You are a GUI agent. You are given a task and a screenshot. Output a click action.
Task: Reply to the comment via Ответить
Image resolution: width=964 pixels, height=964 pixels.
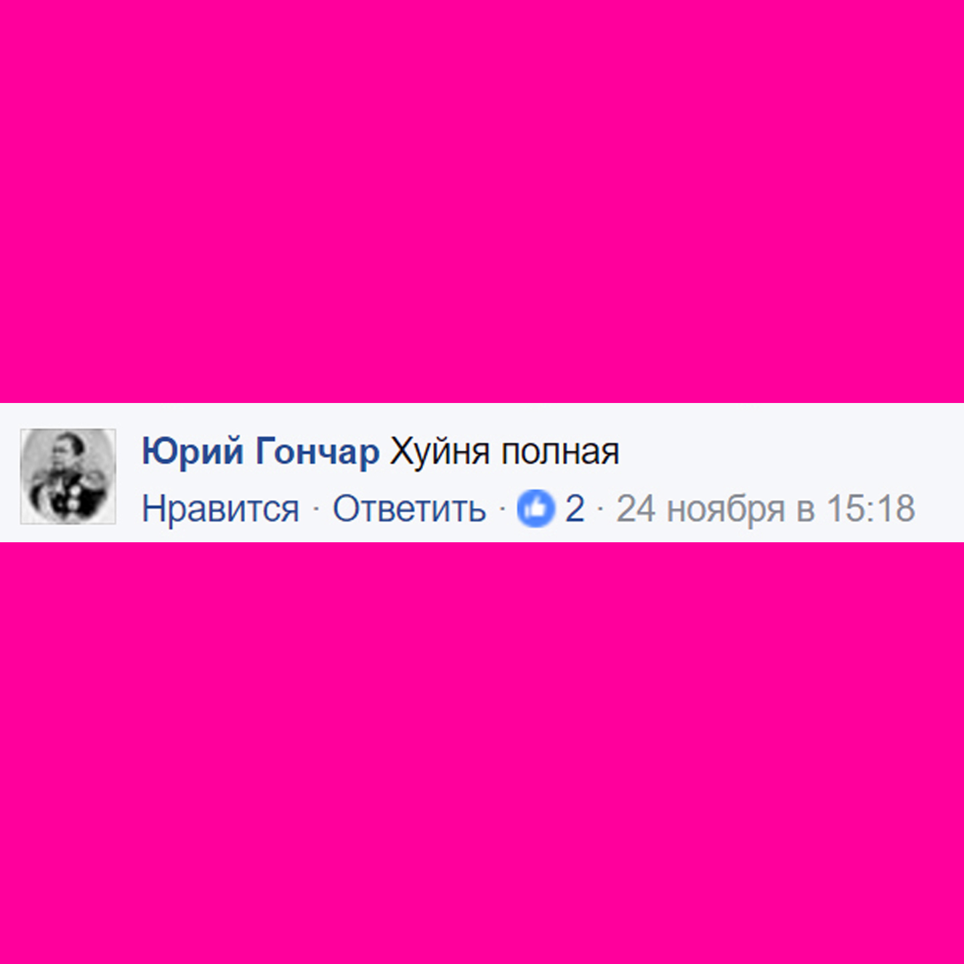coord(409,509)
